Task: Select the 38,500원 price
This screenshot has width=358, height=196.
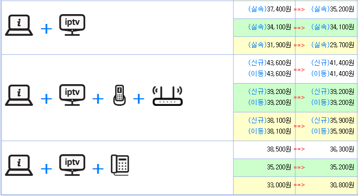Action: point(279,149)
